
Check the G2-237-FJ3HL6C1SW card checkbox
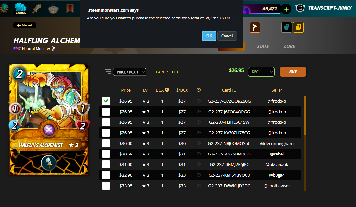coord(106,122)
